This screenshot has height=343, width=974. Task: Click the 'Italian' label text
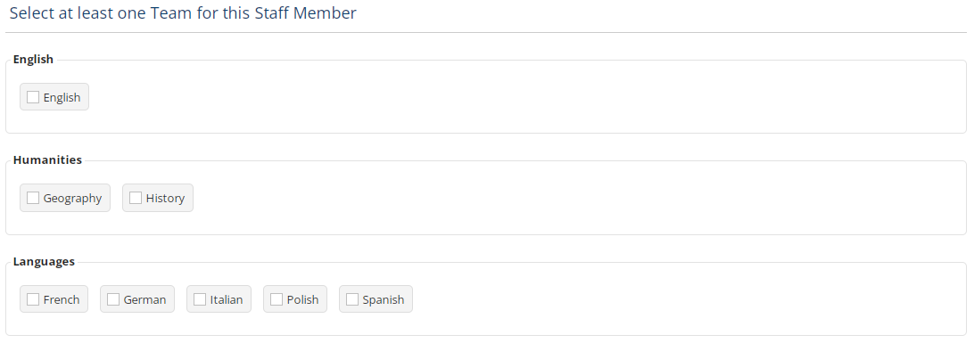pos(227,299)
